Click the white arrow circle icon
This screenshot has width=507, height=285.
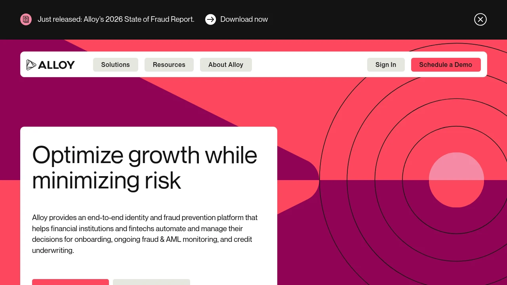coord(210,19)
